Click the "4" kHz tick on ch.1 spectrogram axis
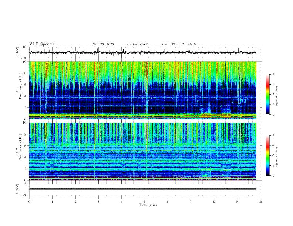This screenshot has width=293, height=226. point(26,96)
